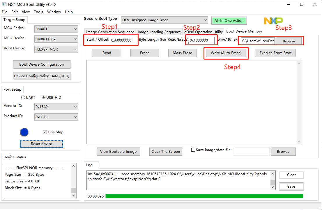Click the Target Setup tab label
The image size is (322, 210).
(x=14, y=20)
